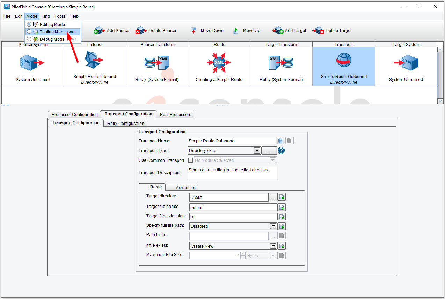Click the Mode menu

[32, 16]
